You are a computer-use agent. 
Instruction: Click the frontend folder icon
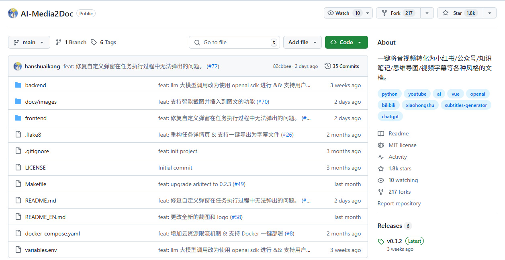tap(18, 118)
